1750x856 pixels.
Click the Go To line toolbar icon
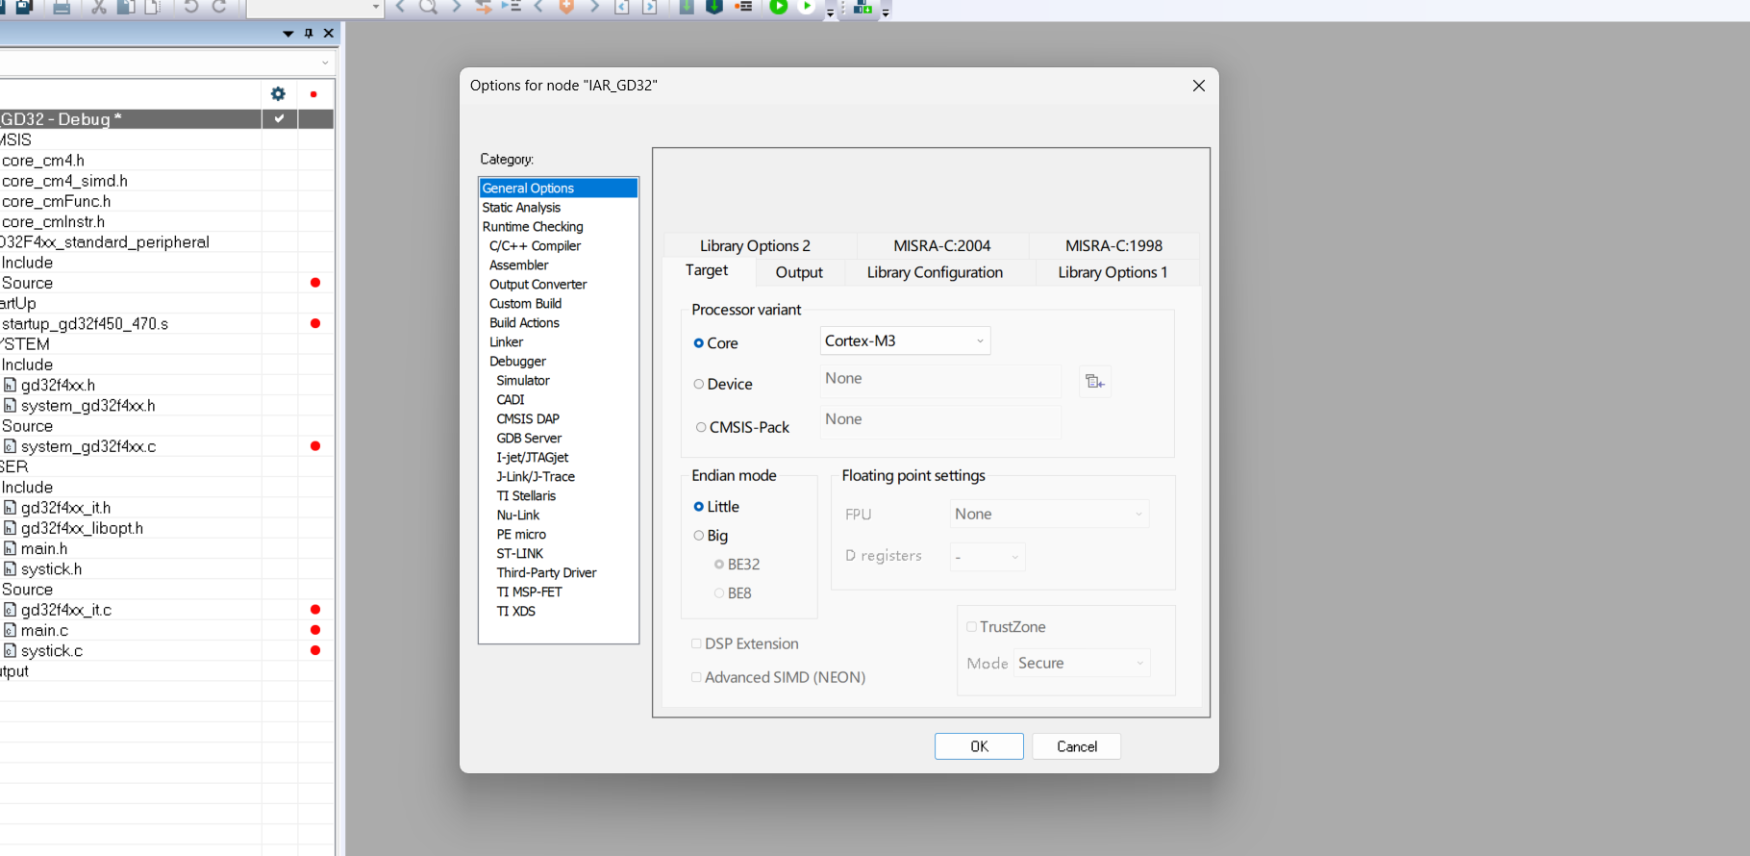(x=511, y=6)
